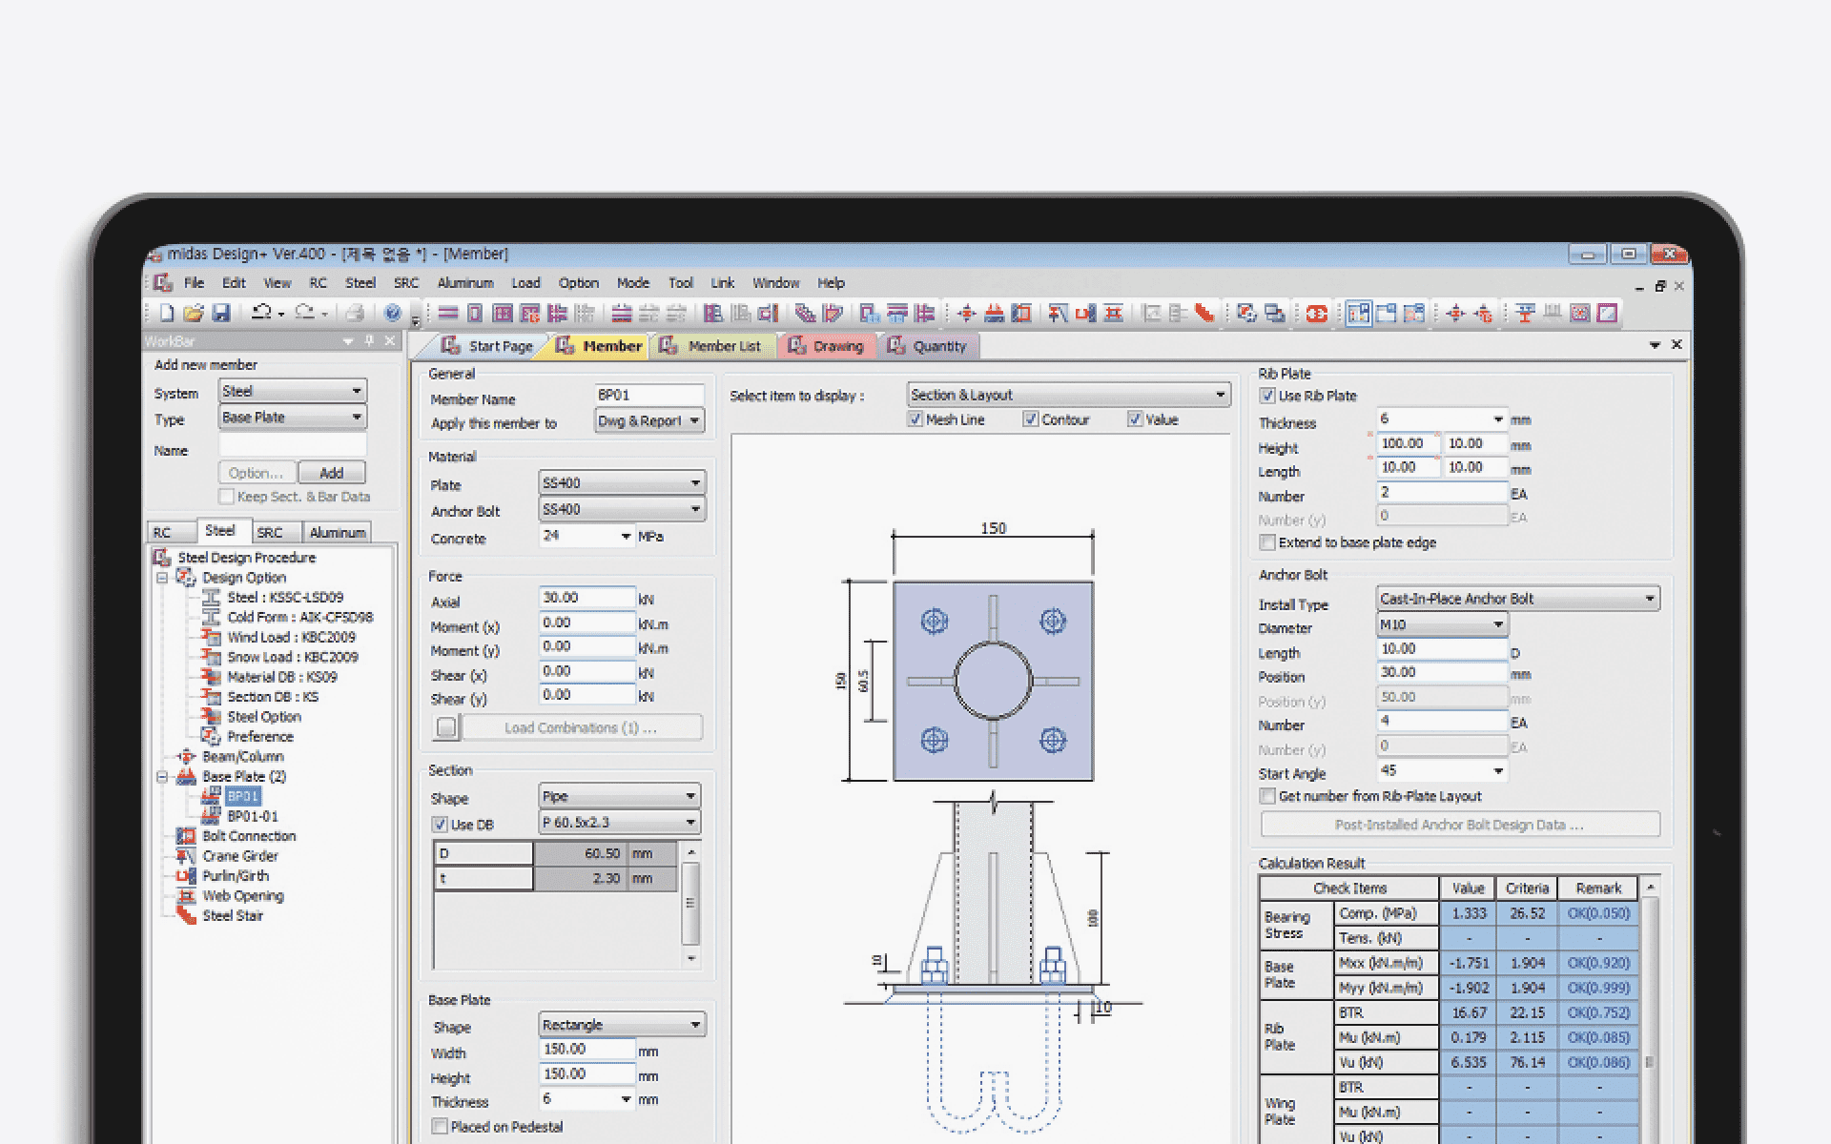Click the Undo arrow icon
The width and height of the screenshot is (1831, 1144).
click(261, 313)
